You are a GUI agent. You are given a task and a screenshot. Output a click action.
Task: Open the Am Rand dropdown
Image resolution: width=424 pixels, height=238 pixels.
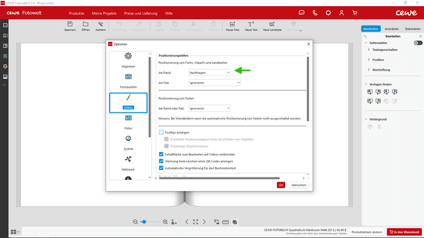coord(209,73)
